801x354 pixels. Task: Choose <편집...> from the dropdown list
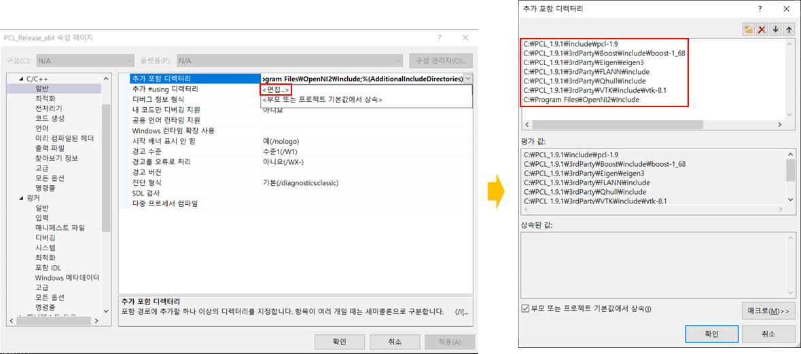point(276,90)
